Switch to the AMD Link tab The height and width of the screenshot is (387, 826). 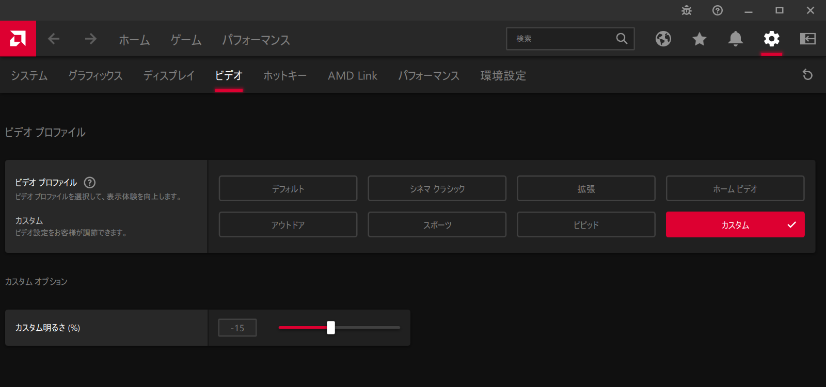[353, 76]
